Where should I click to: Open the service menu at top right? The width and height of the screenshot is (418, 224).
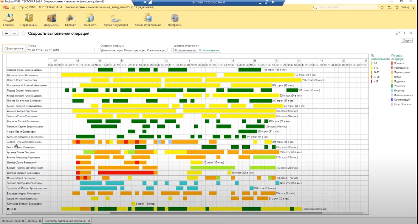(x=413, y=7)
